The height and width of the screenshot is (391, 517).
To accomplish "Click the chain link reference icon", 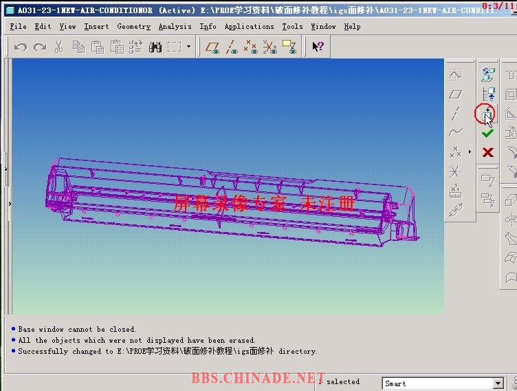I will pyautogui.click(x=455, y=211).
